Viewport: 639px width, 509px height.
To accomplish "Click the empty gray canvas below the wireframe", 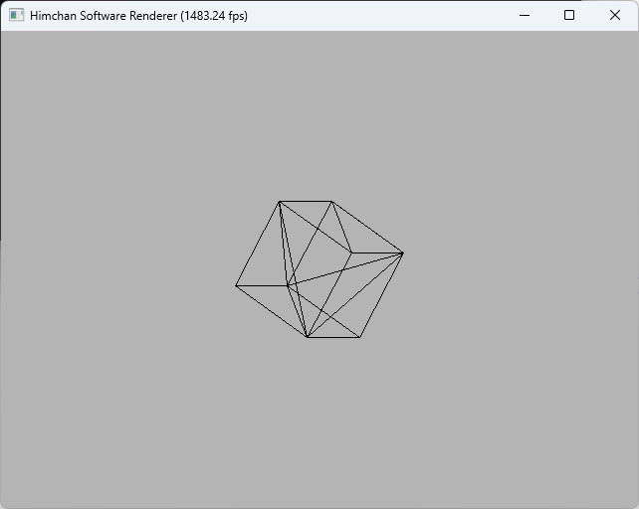I will tap(319, 427).
